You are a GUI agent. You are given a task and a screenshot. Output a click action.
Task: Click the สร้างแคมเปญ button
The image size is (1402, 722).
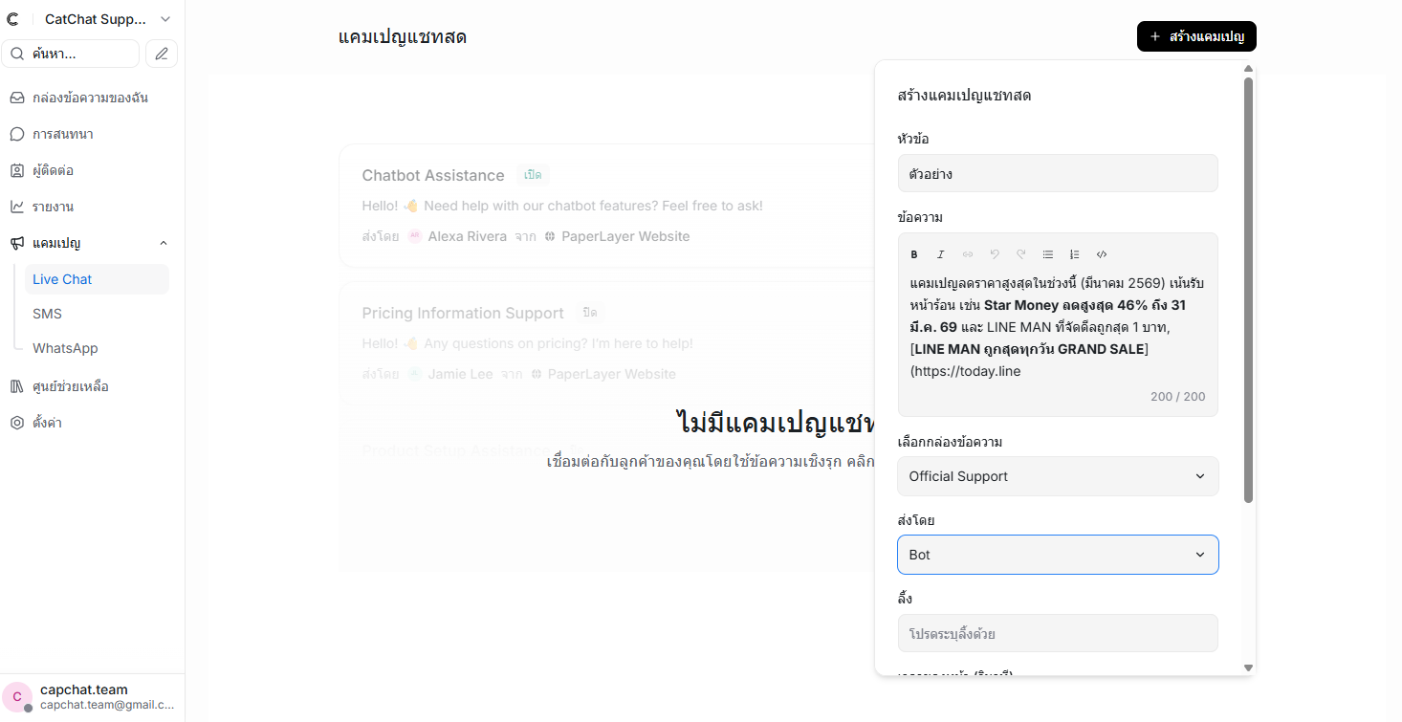[x=1196, y=36]
